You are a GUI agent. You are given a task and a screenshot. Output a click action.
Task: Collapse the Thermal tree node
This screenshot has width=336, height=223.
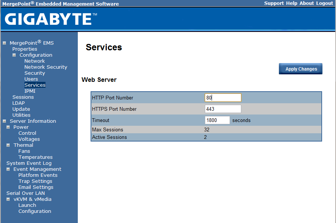(8, 145)
